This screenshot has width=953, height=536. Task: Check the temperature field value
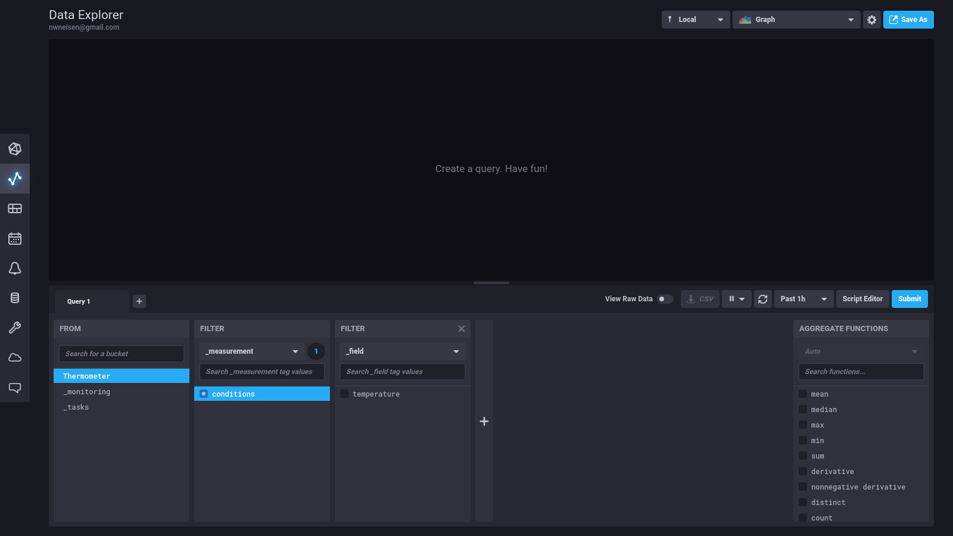[344, 394]
